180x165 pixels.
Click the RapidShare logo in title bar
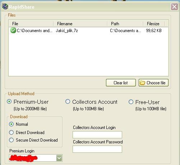(5, 6)
